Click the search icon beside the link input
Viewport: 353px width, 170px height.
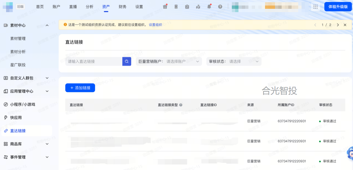click(127, 61)
